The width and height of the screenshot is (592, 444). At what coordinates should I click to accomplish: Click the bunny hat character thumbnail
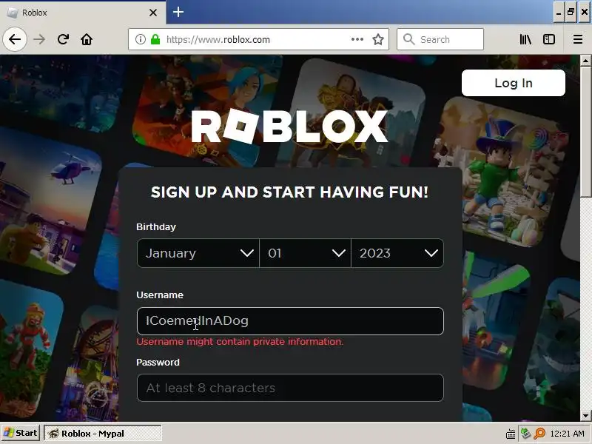[x=502, y=172]
